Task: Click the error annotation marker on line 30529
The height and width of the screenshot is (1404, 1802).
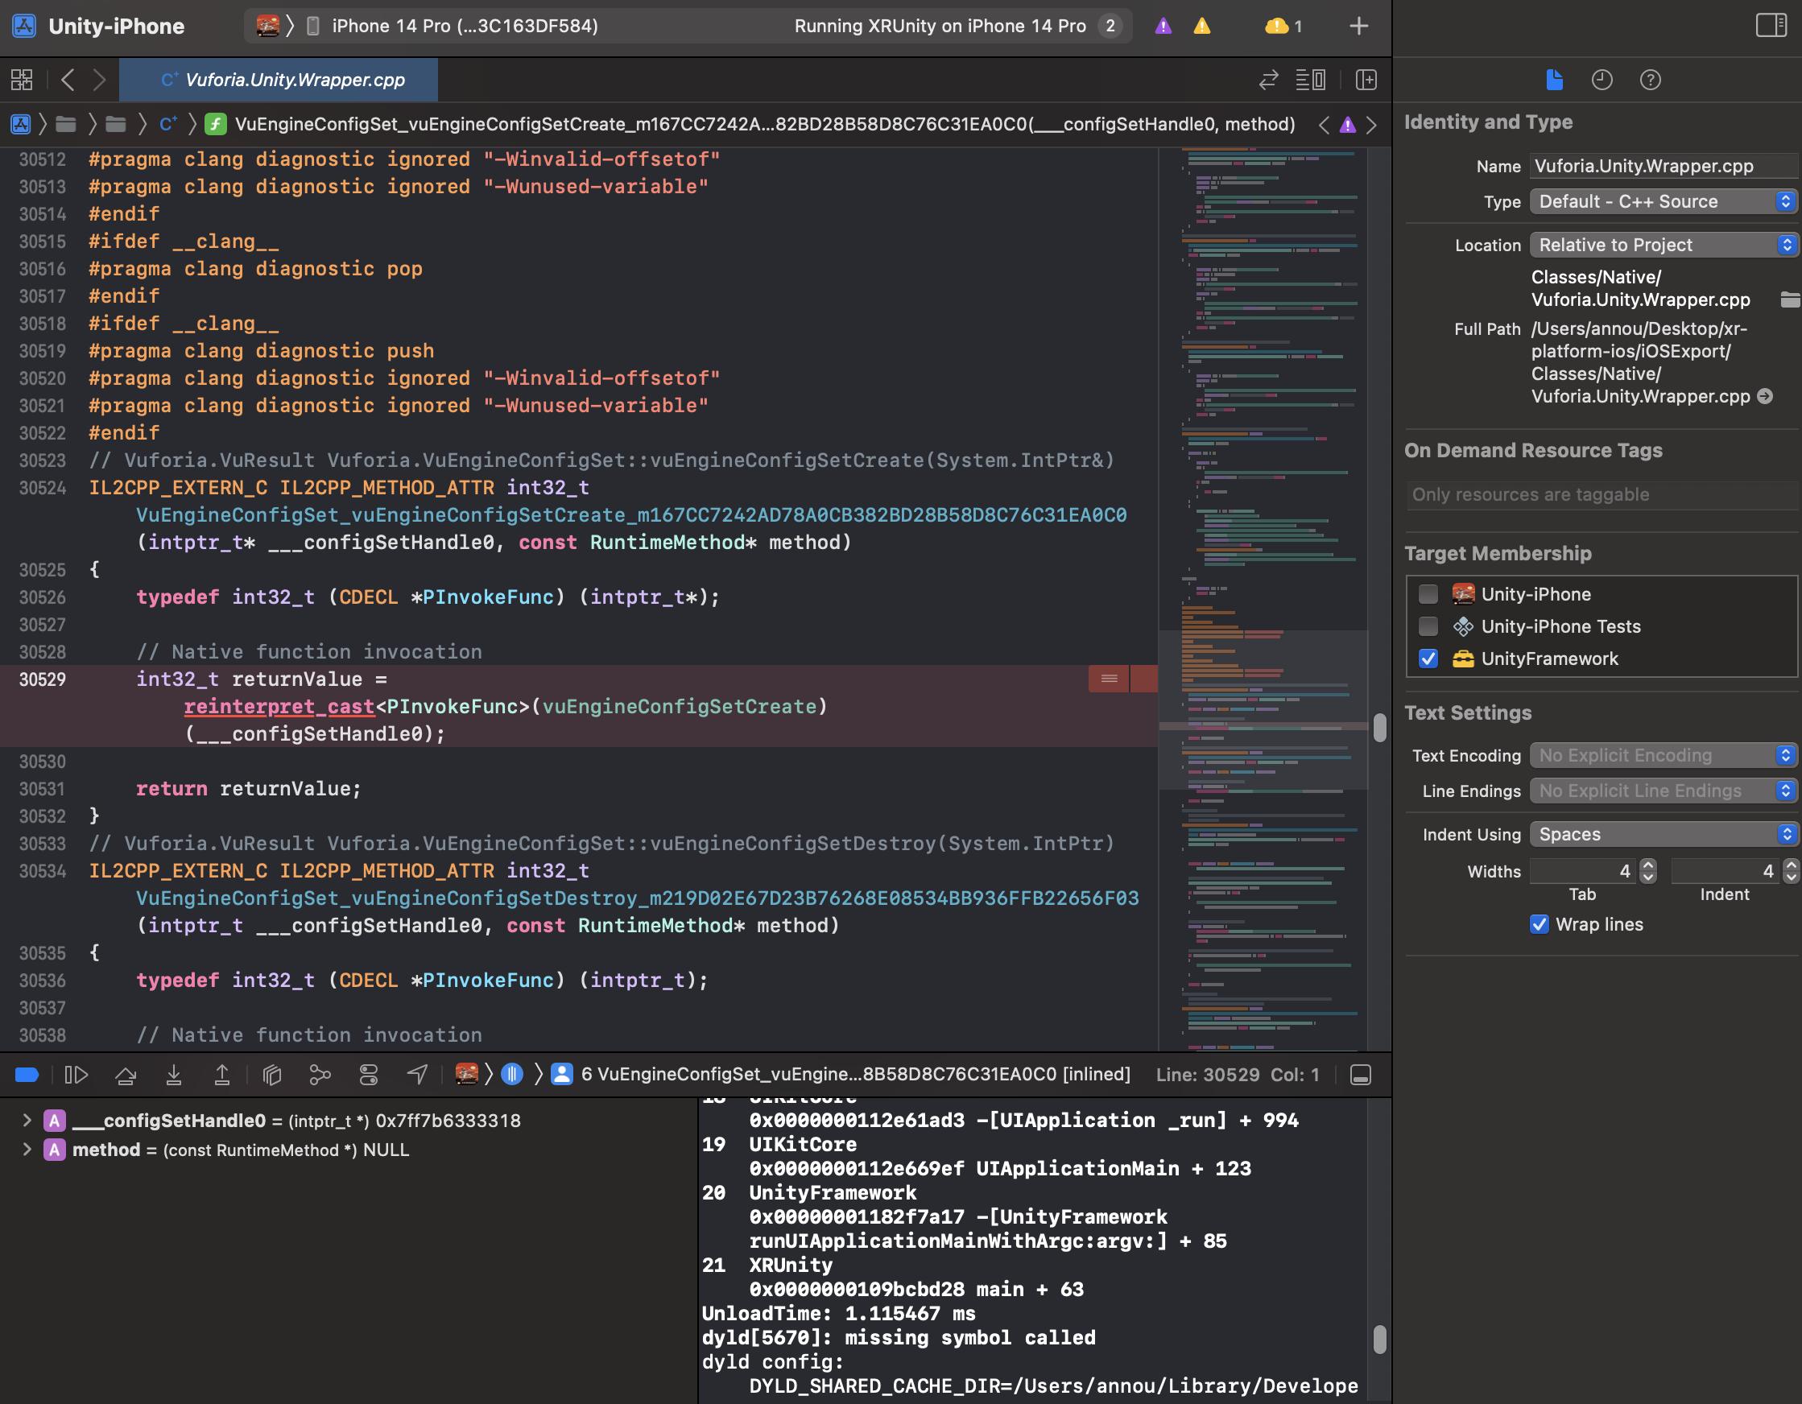Action: tap(1109, 678)
